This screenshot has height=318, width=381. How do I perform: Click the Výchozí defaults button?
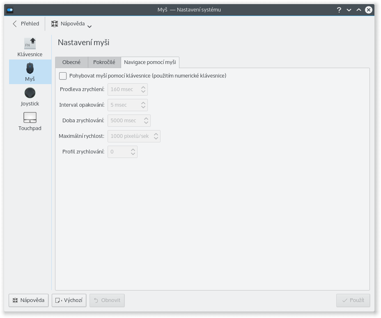69,300
